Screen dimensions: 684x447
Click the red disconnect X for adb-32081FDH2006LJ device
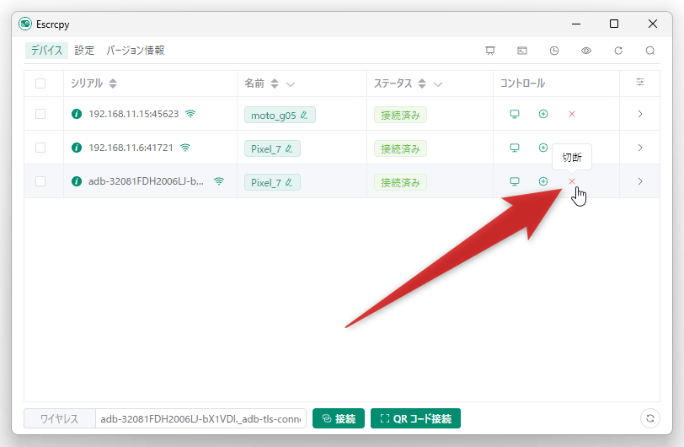tap(572, 181)
